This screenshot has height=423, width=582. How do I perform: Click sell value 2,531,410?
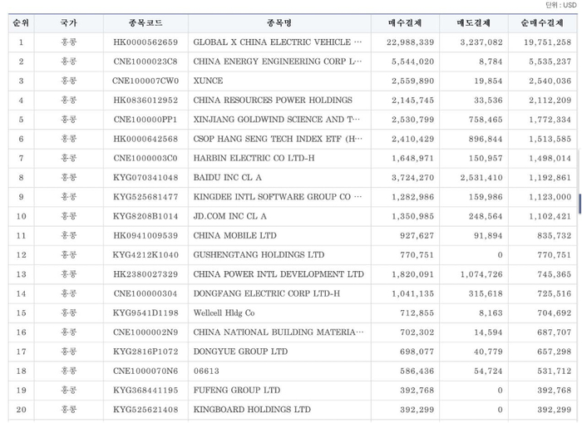tap(481, 177)
